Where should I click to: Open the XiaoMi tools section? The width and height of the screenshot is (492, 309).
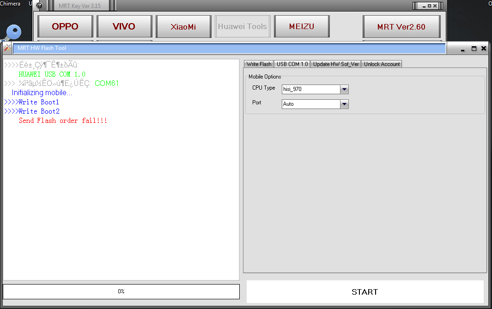183,26
